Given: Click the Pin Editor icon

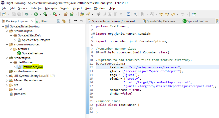Looking at the screenshot, I should 194,14.
